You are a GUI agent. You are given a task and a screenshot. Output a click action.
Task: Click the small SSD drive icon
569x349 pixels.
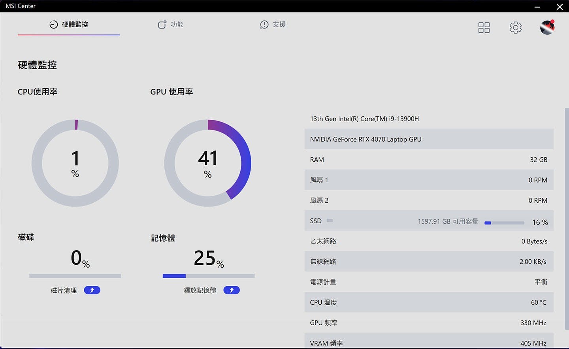click(330, 221)
